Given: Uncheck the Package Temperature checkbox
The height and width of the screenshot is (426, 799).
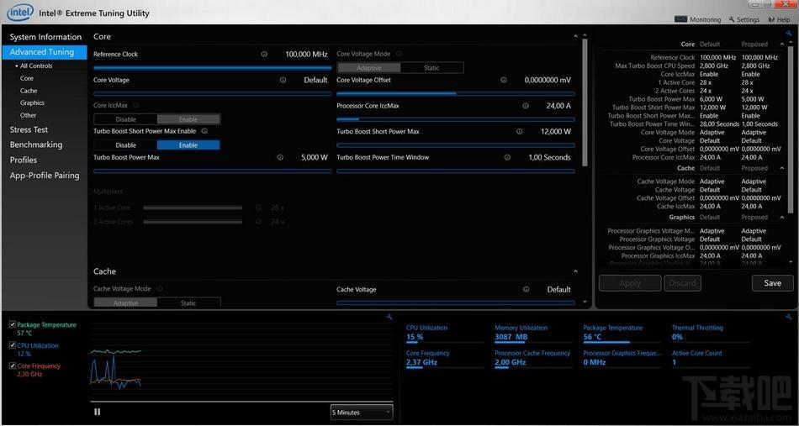Looking at the screenshot, I should (x=12, y=324).
